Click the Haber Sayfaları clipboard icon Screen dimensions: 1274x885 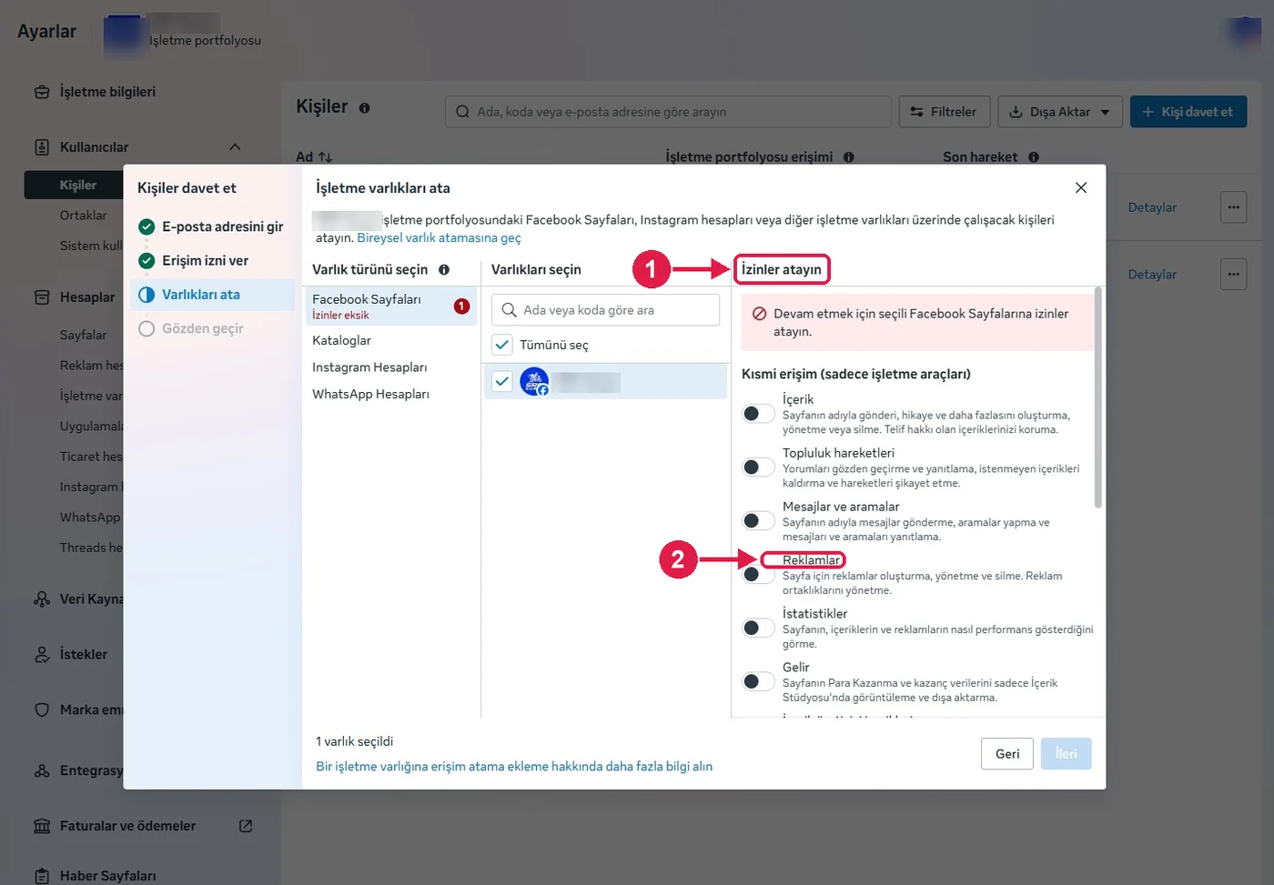(x=42, y=876)
